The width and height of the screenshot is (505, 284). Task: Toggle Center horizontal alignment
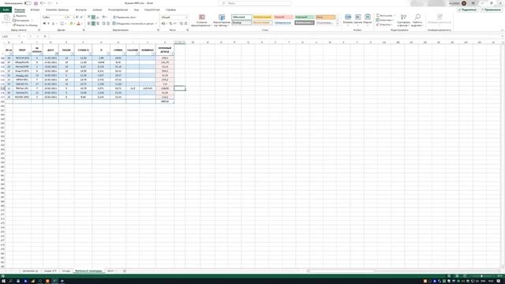click(93, 24)
